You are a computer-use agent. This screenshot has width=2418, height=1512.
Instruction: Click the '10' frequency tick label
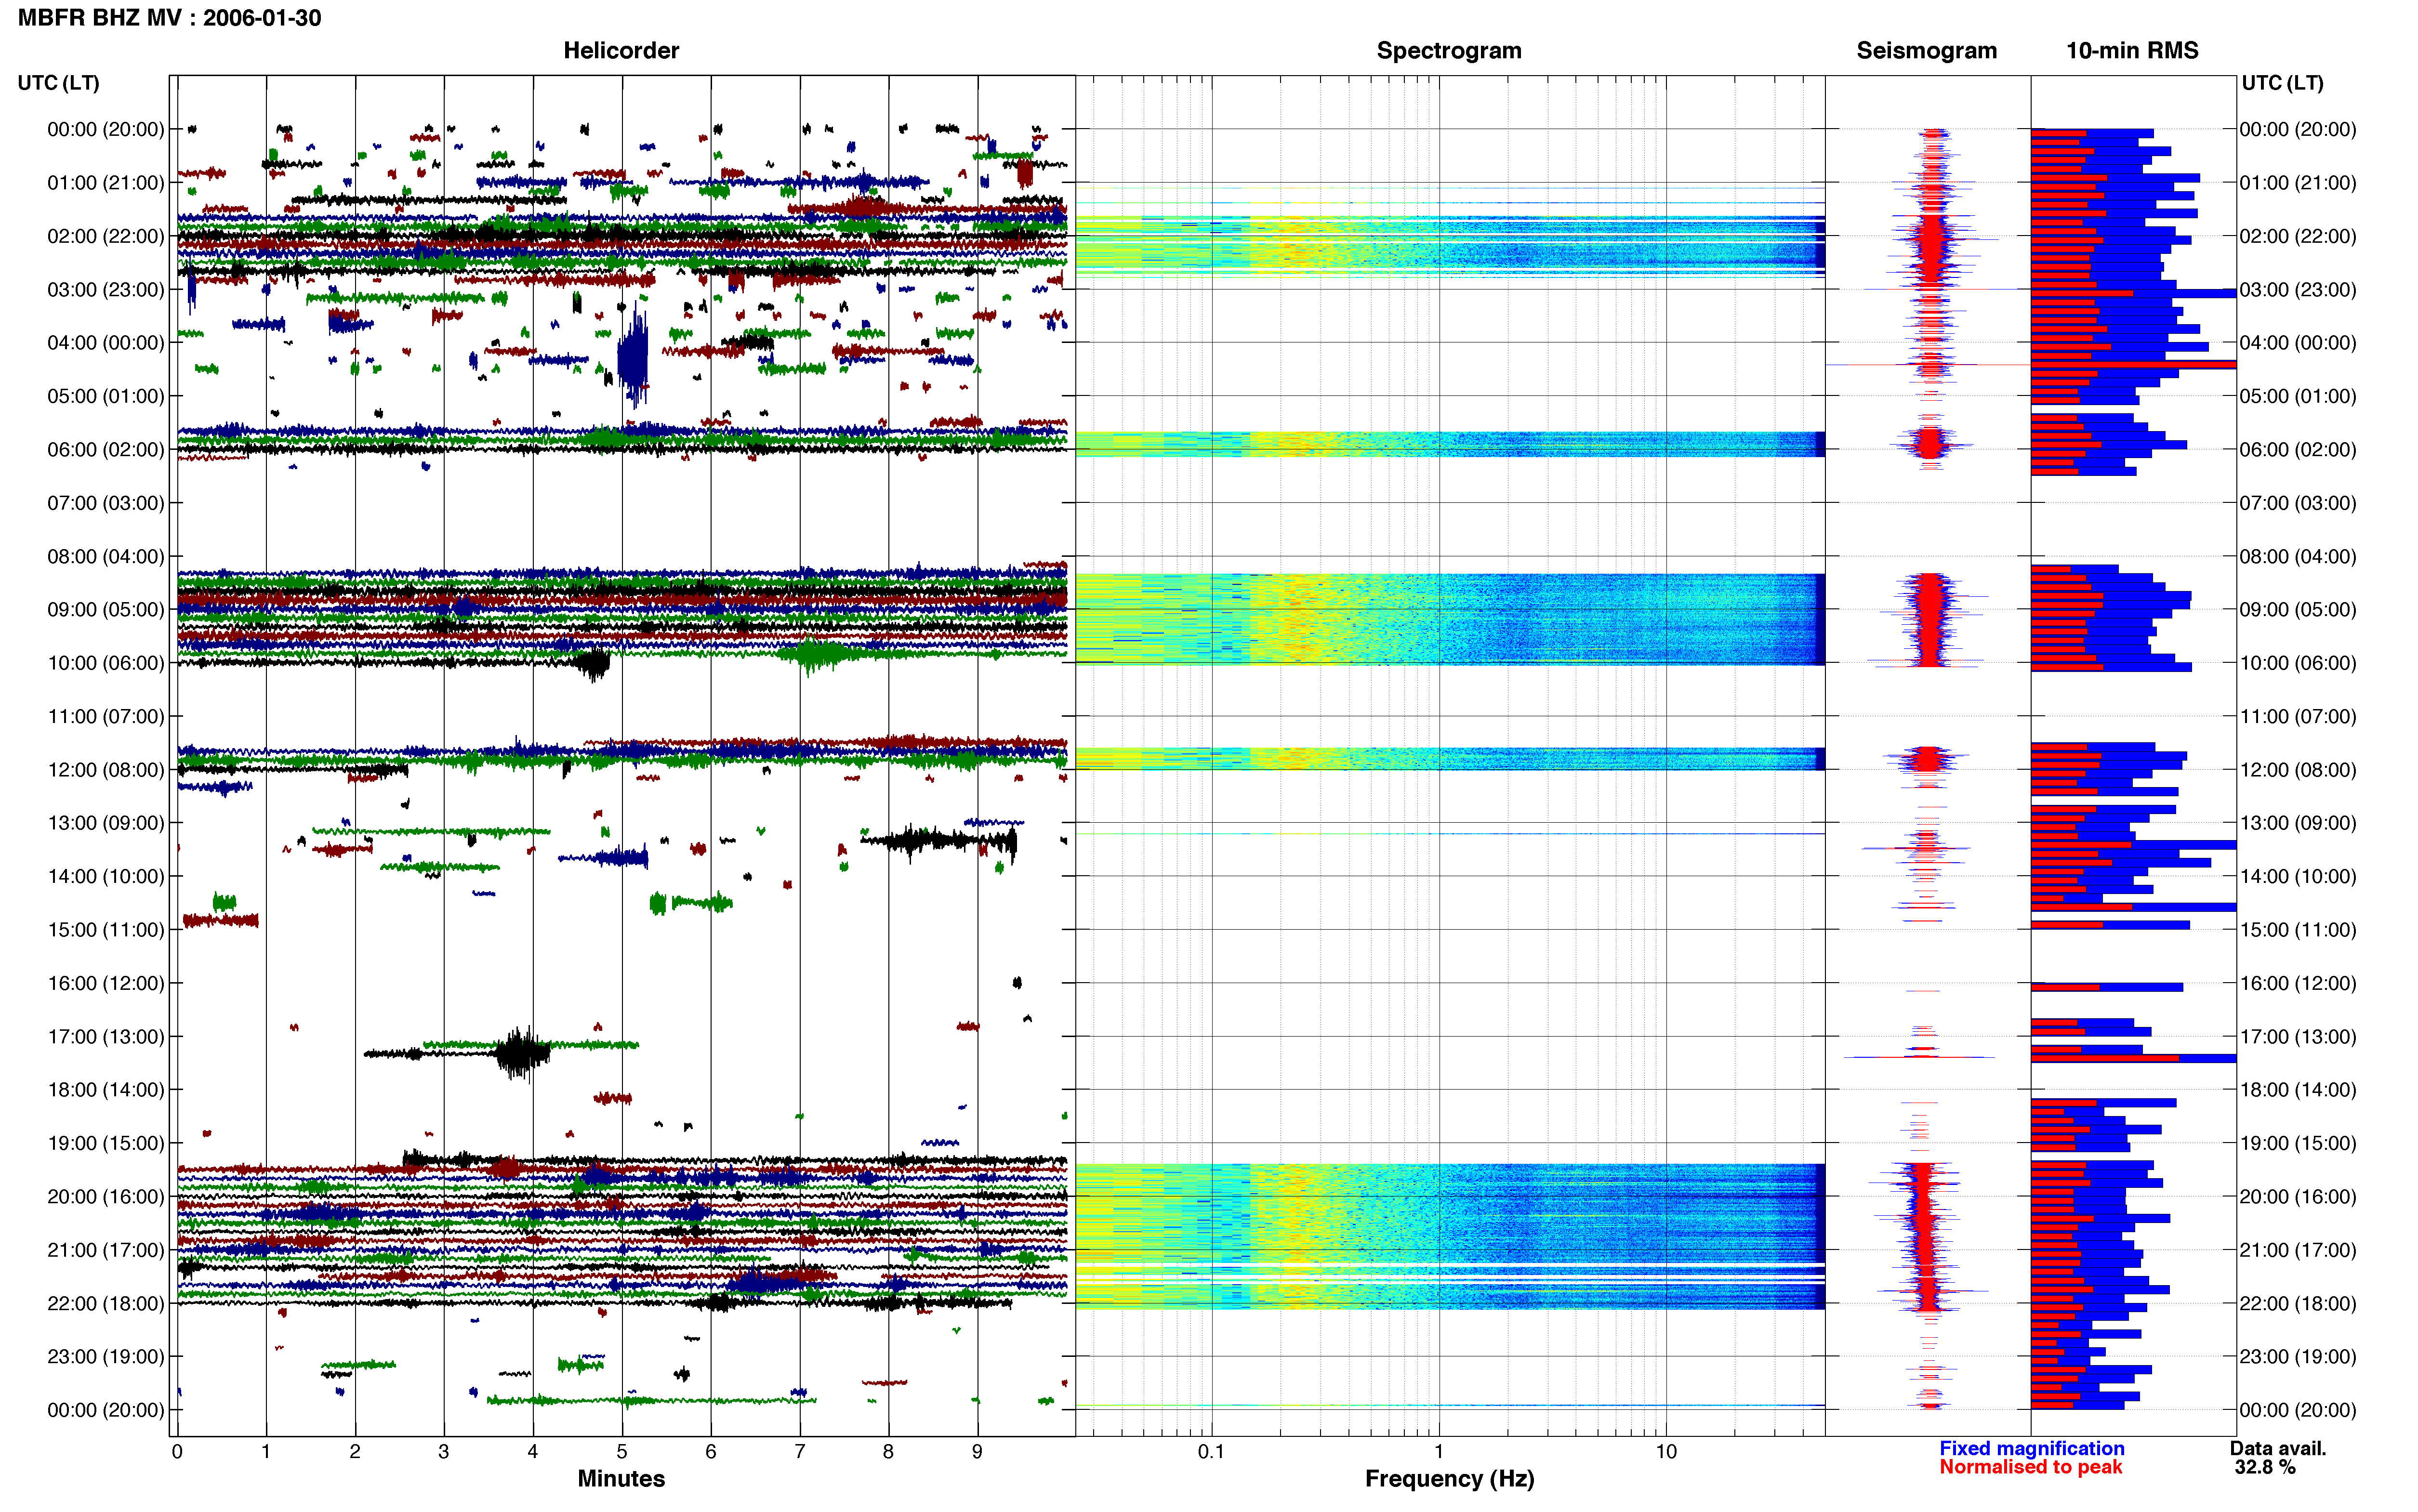[x=1665, y=1452]
